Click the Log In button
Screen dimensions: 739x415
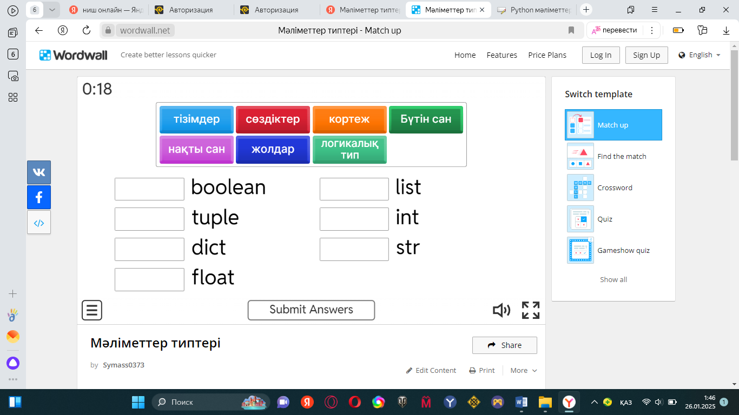point(601,55)
